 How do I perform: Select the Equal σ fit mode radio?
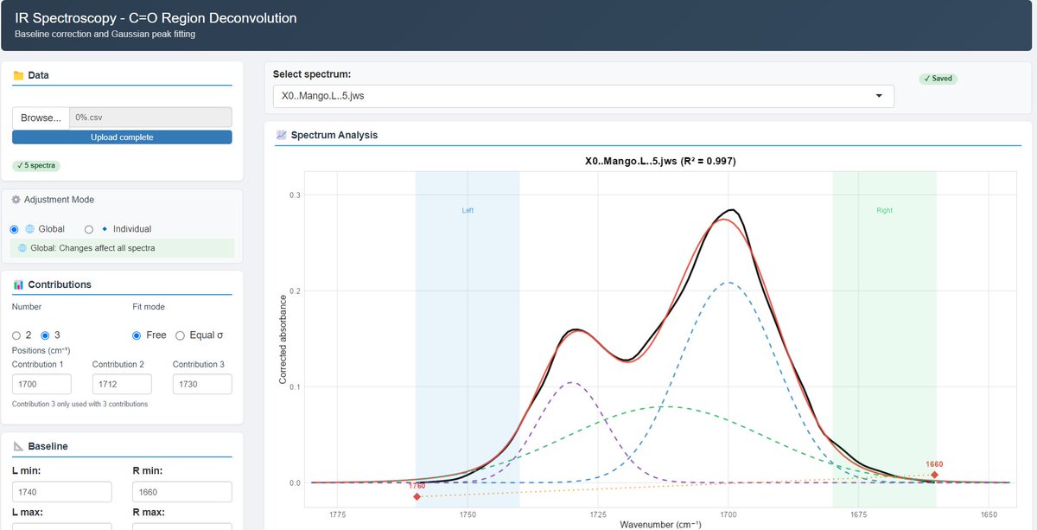[x=180, y=335]
